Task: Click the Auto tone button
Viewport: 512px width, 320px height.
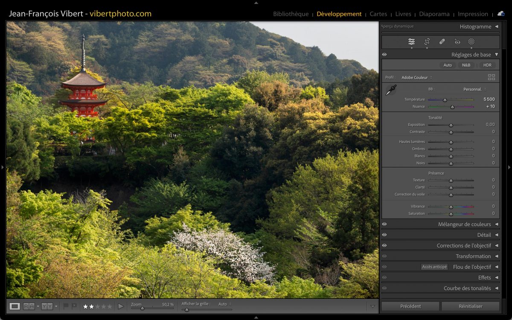Action: coord(448,65)
